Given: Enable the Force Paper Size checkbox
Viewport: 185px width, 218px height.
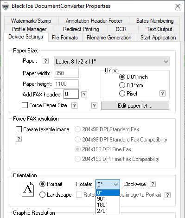Looking at the screenshot, I should coord(25,105).
